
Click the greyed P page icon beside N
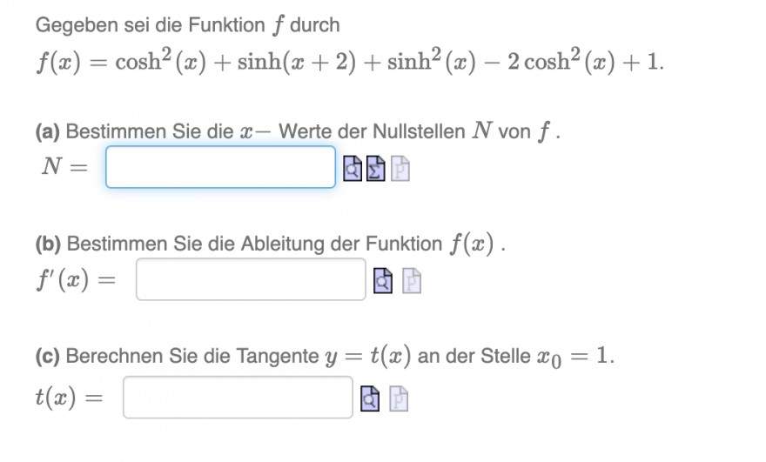[x=400, y=169]
